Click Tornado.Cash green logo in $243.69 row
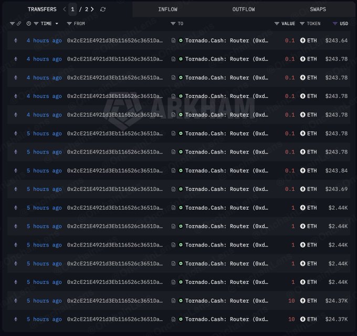 pos(181,189)
